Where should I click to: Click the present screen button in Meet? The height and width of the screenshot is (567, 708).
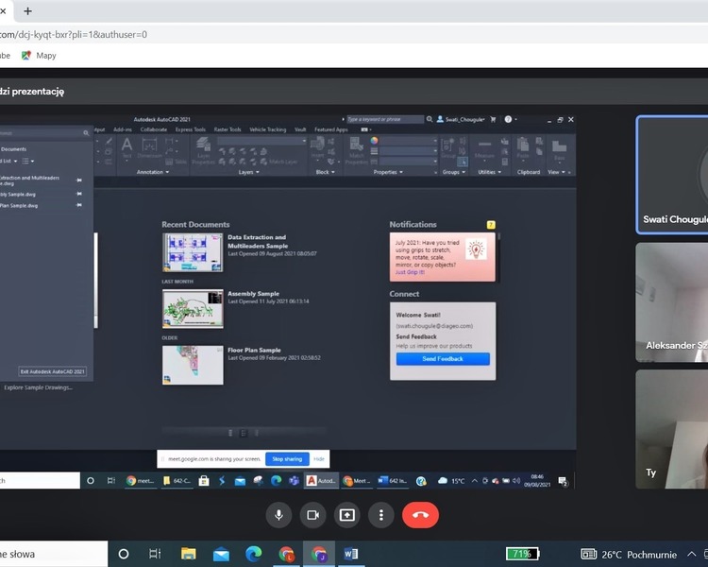tap(346, 515)
